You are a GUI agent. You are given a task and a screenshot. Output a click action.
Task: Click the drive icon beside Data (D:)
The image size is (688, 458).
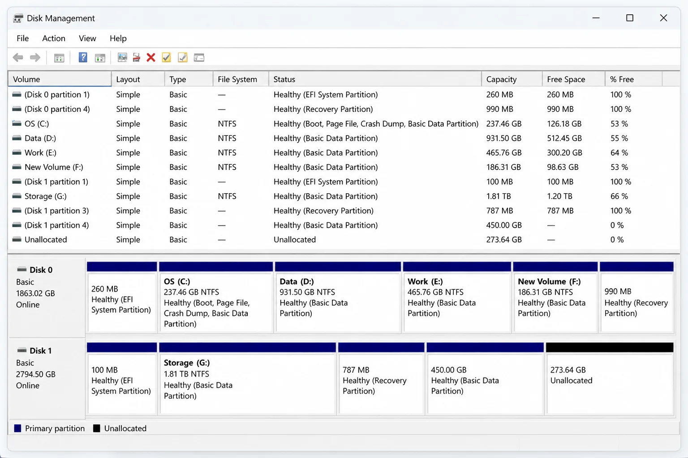[x=17, y=138]
